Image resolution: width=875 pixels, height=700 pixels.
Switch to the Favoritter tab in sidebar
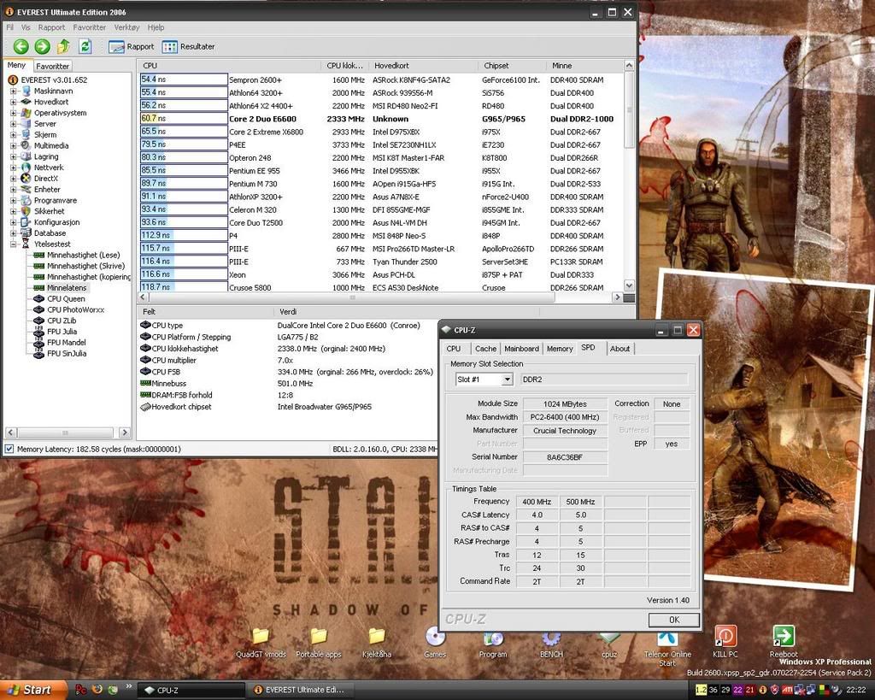pyautogui.click(x=52, y=66)
